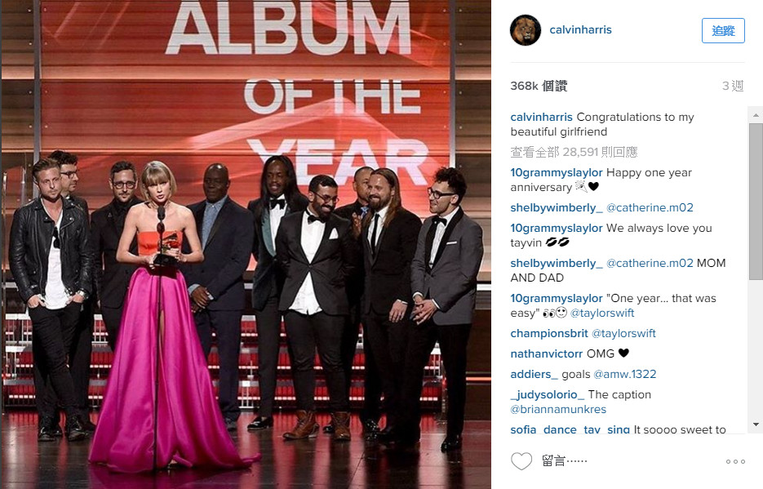763x489 pixels.
Task: Click the scrollbar down arrow
Action: 756,425
